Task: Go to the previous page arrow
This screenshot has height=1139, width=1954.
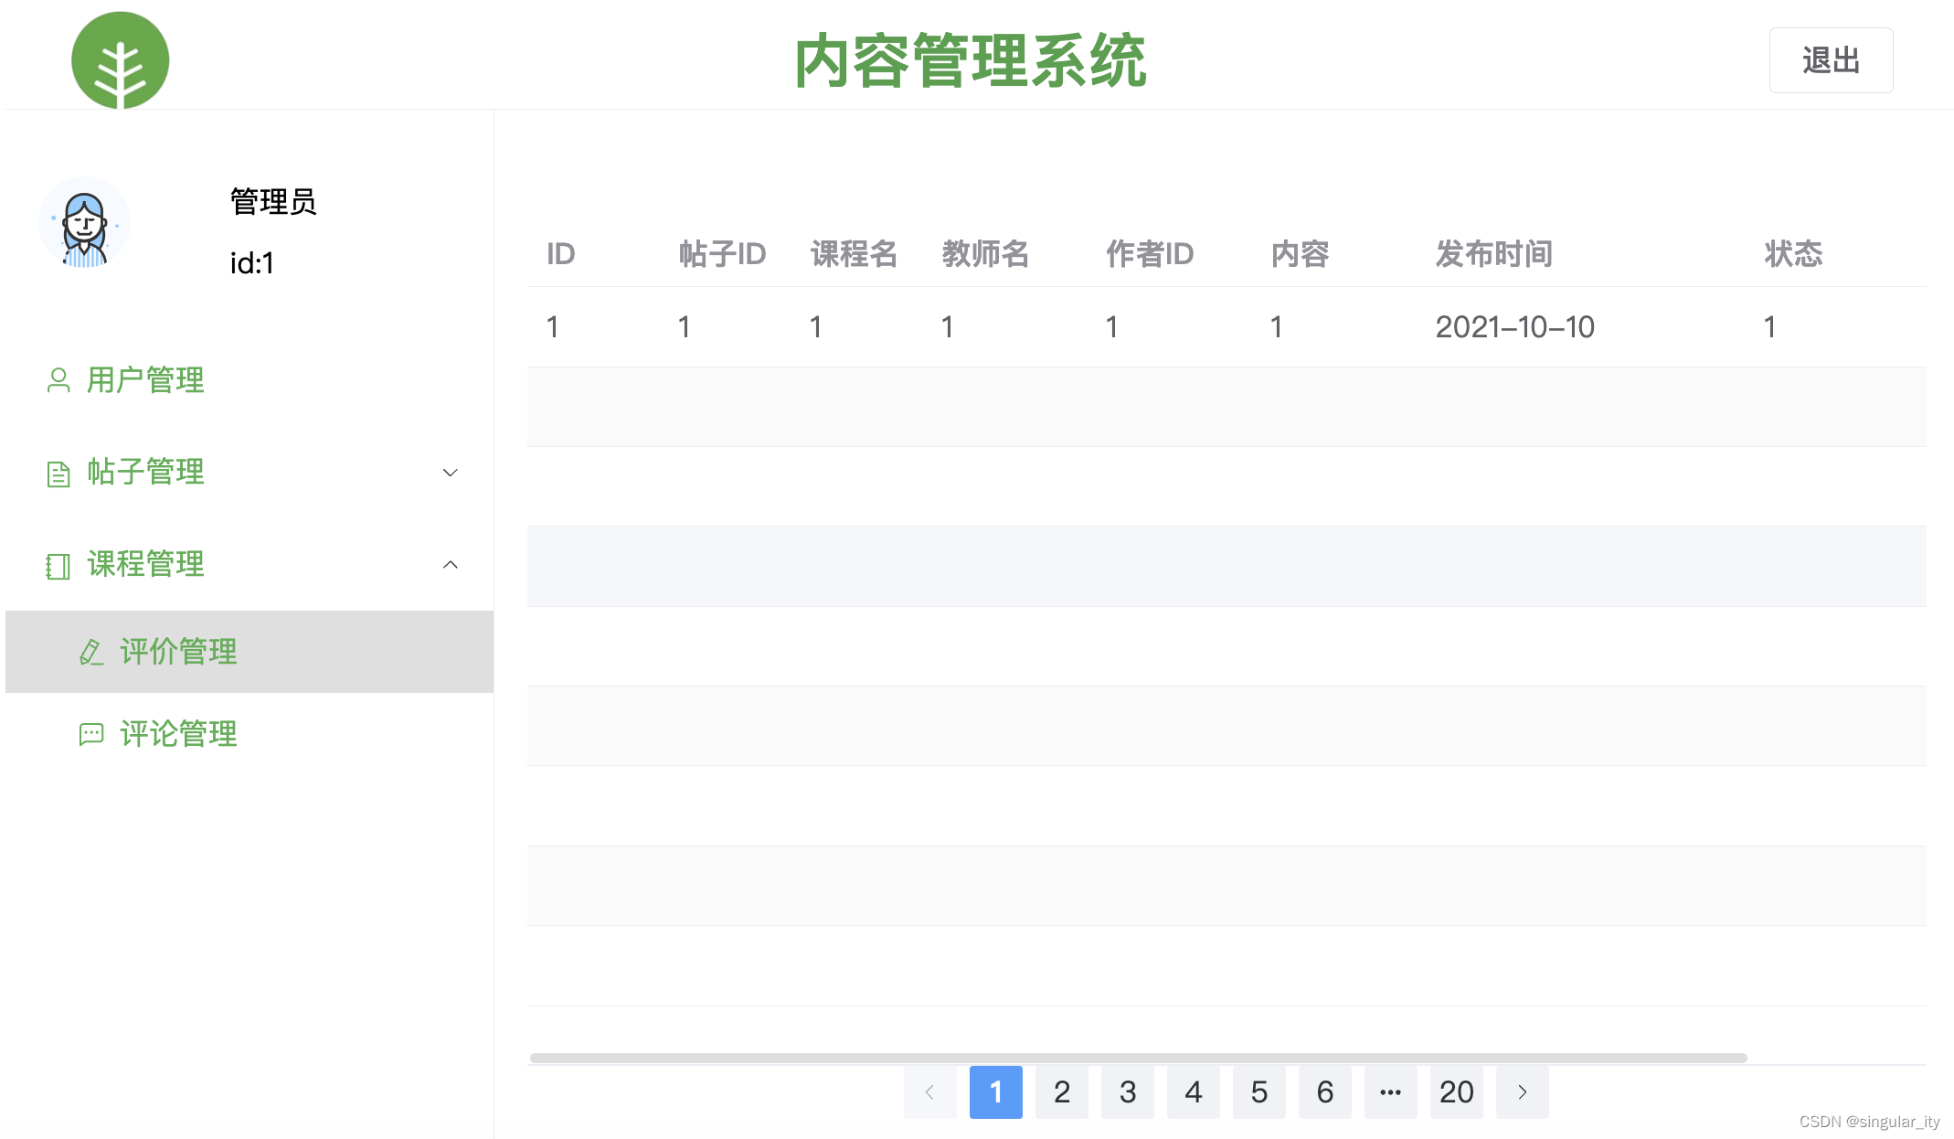Action: point(929,1091)
